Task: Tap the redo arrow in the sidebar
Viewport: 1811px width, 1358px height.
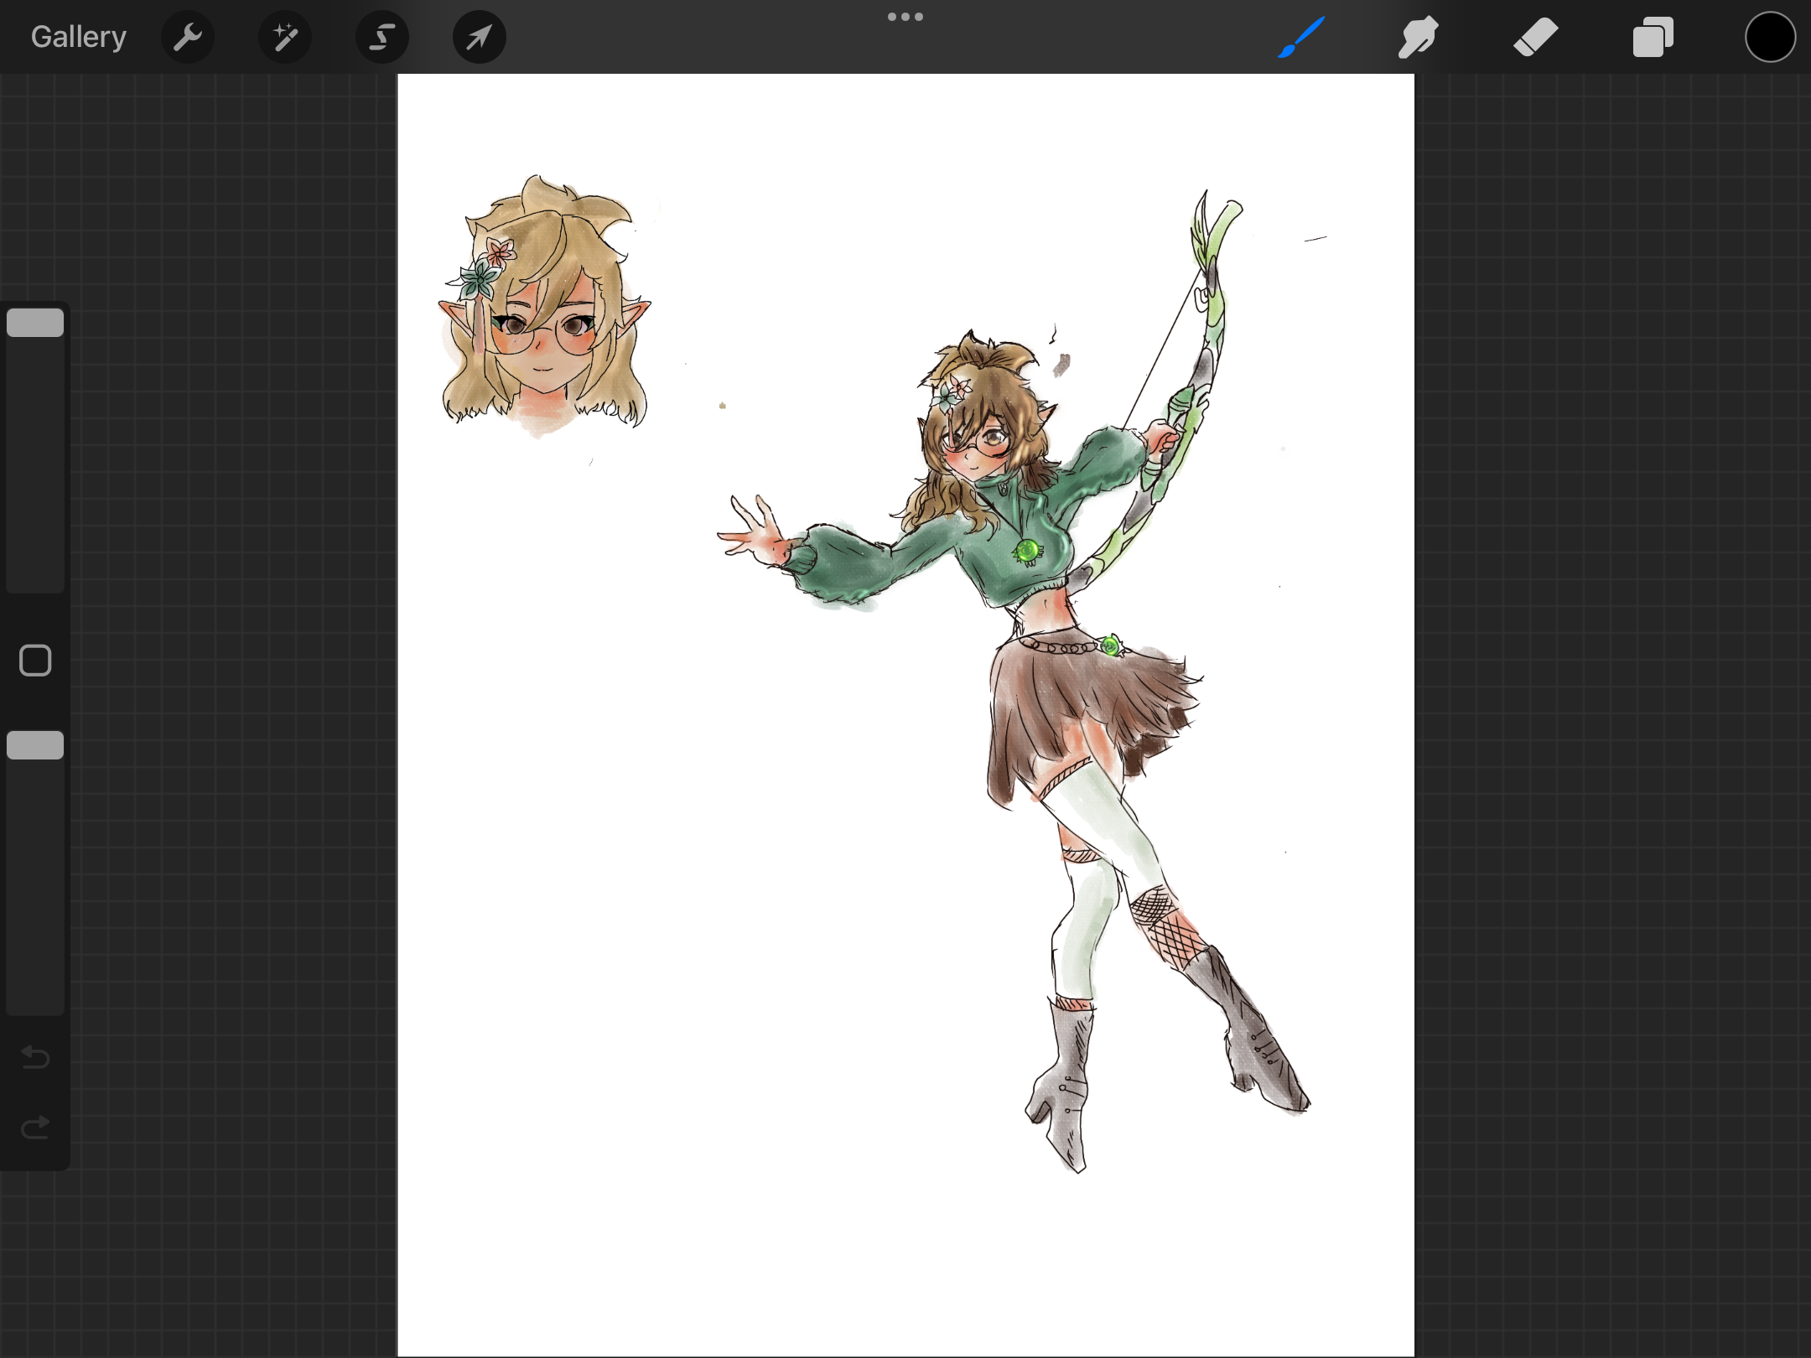Action: [x=34, y=1127]
